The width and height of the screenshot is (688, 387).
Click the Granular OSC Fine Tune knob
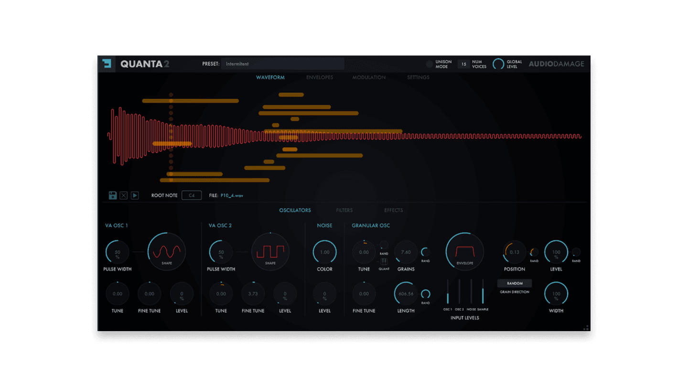click(364, 294)
